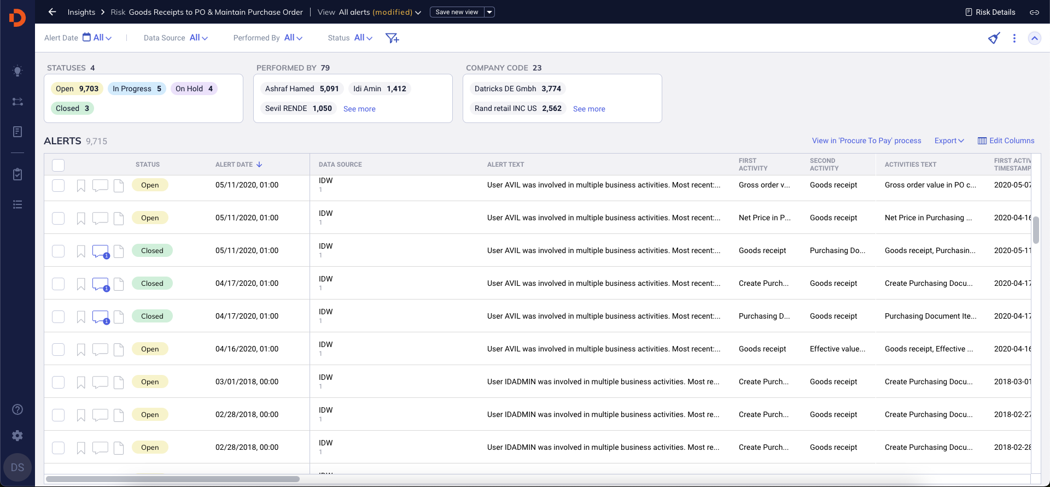Open the clipboard tasks sidebar icon

coord(17,174)
